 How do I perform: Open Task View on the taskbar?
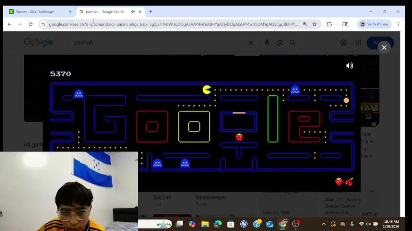[179, 224]
